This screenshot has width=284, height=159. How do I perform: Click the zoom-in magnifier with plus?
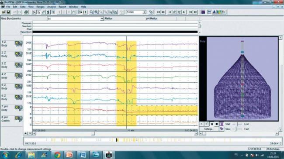click(x=96, y=12)
